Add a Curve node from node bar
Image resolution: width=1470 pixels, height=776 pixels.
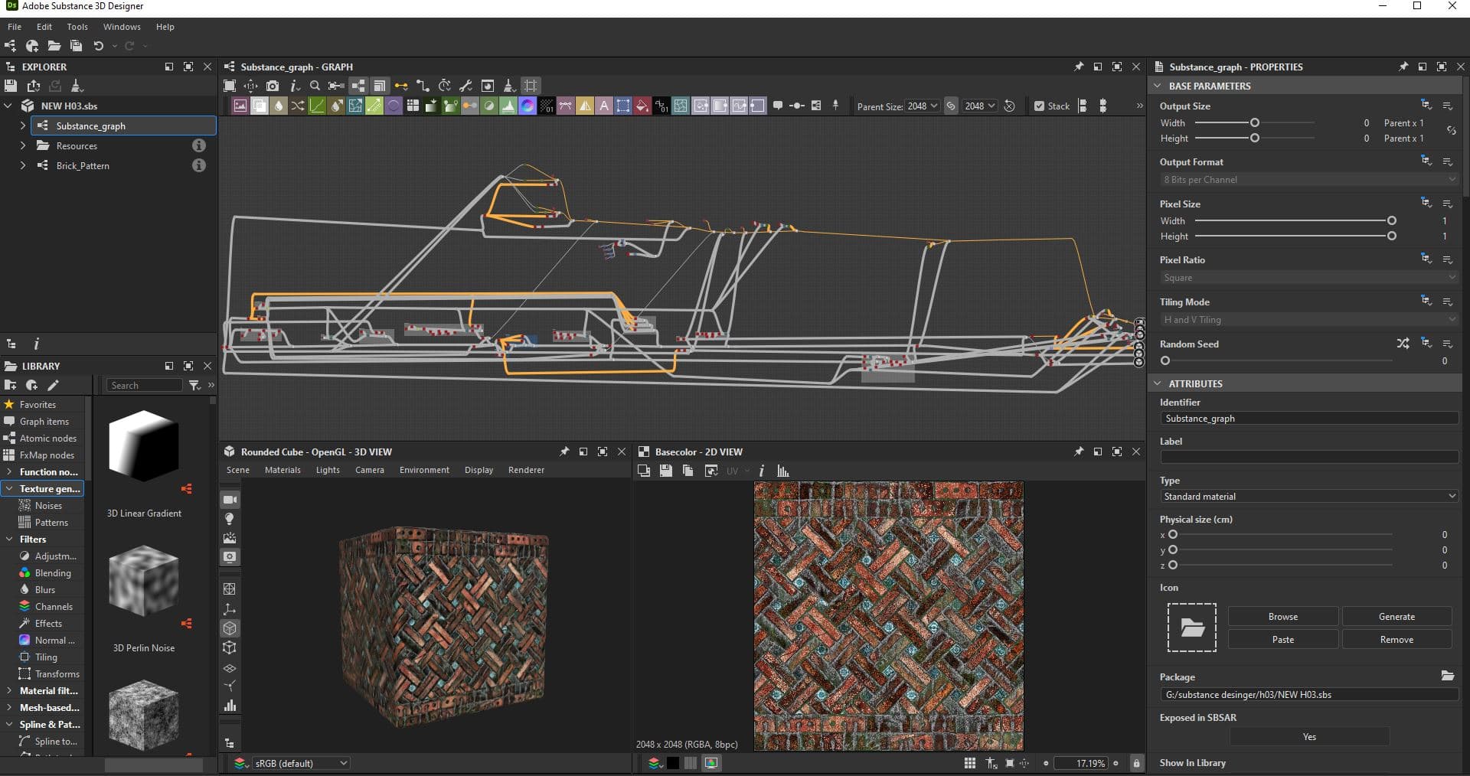click(317, 106)
